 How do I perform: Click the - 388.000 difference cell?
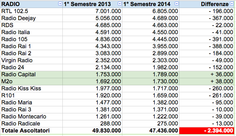[x=207, y=47]
